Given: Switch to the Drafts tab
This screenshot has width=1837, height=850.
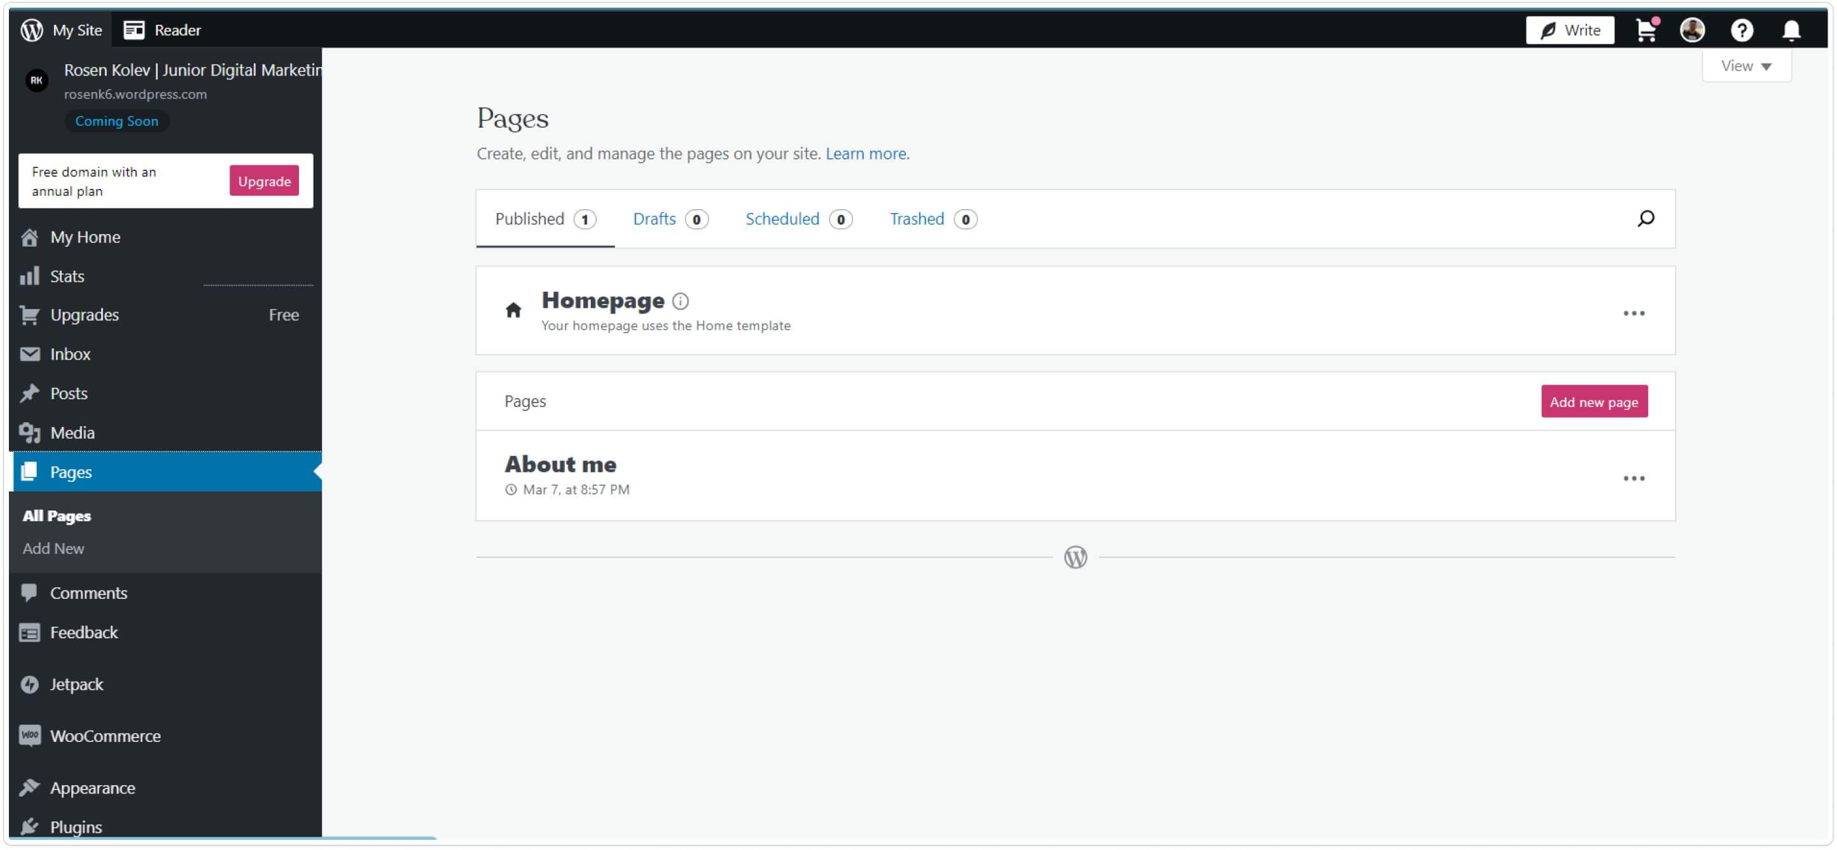Looking at the screenshot, I should 670,219.
